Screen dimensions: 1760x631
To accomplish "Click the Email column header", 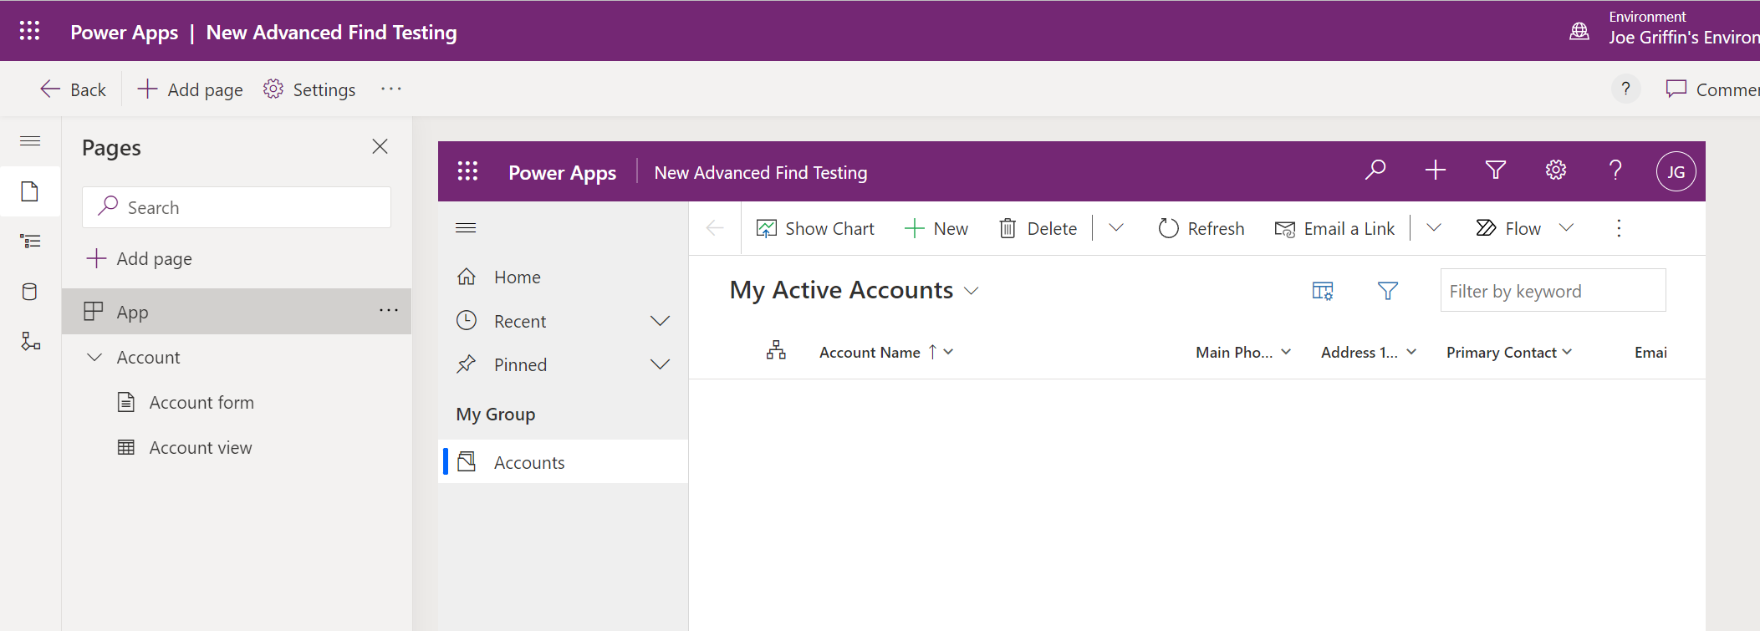I will [1650, 353].
